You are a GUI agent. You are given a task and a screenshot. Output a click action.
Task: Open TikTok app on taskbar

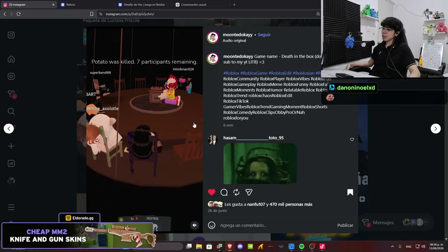[x=322, y=246]
